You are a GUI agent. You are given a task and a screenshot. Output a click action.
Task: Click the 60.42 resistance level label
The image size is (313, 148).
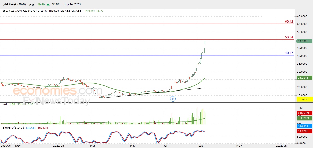click(289, 22)
